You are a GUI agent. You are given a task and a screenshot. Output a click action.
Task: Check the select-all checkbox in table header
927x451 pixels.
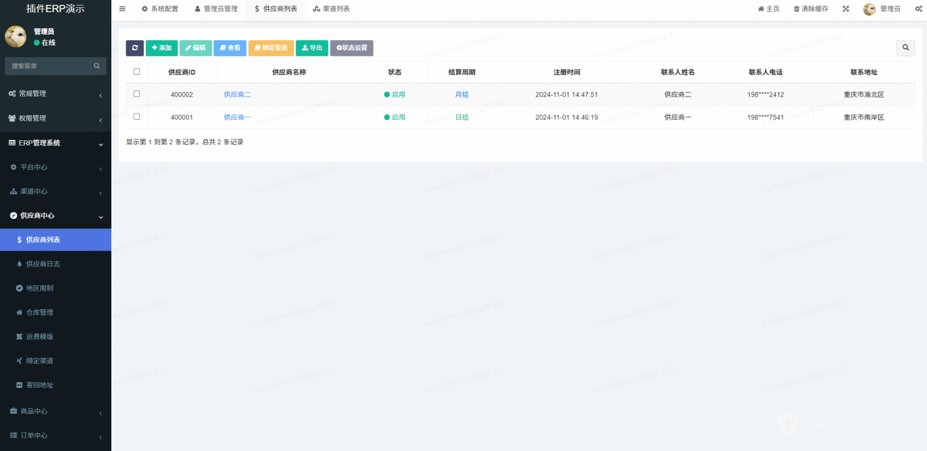137,71
